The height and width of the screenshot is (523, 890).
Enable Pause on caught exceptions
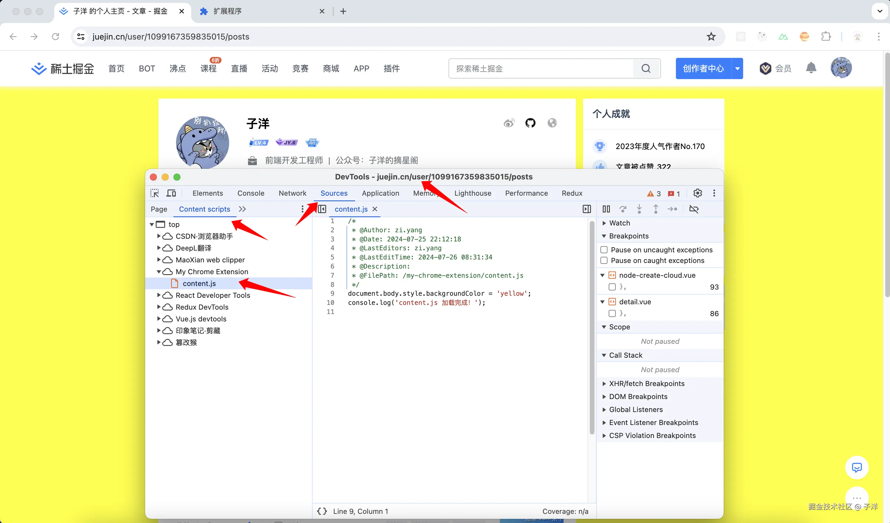[604, 260]
